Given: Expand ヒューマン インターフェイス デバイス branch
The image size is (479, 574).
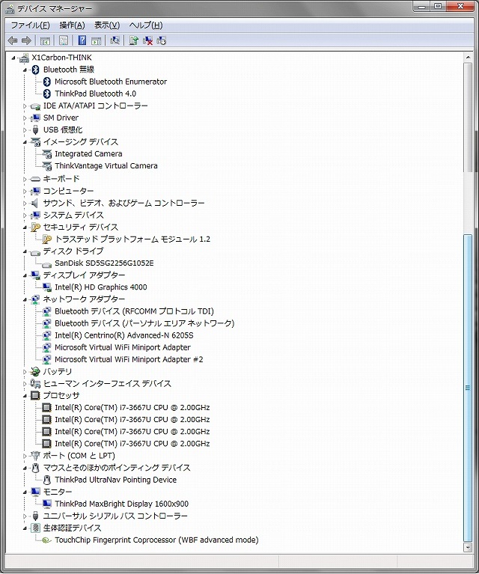Looking at the screenshot, I should pos(25,384).
